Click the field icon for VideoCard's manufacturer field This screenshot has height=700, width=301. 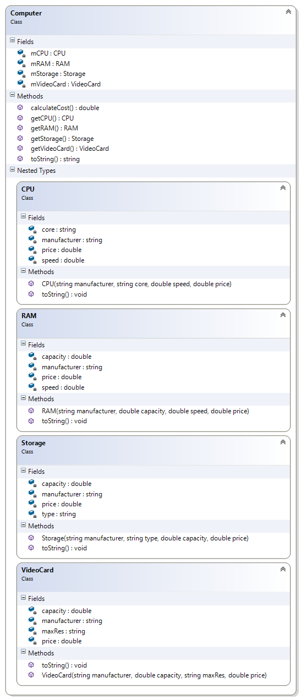32,621
